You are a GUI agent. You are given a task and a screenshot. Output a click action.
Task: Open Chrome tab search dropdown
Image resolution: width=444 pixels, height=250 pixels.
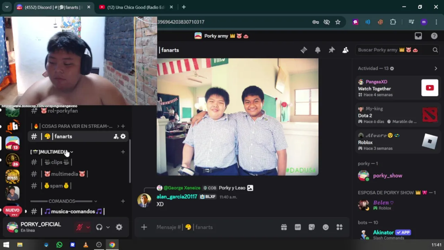(7, 7)
